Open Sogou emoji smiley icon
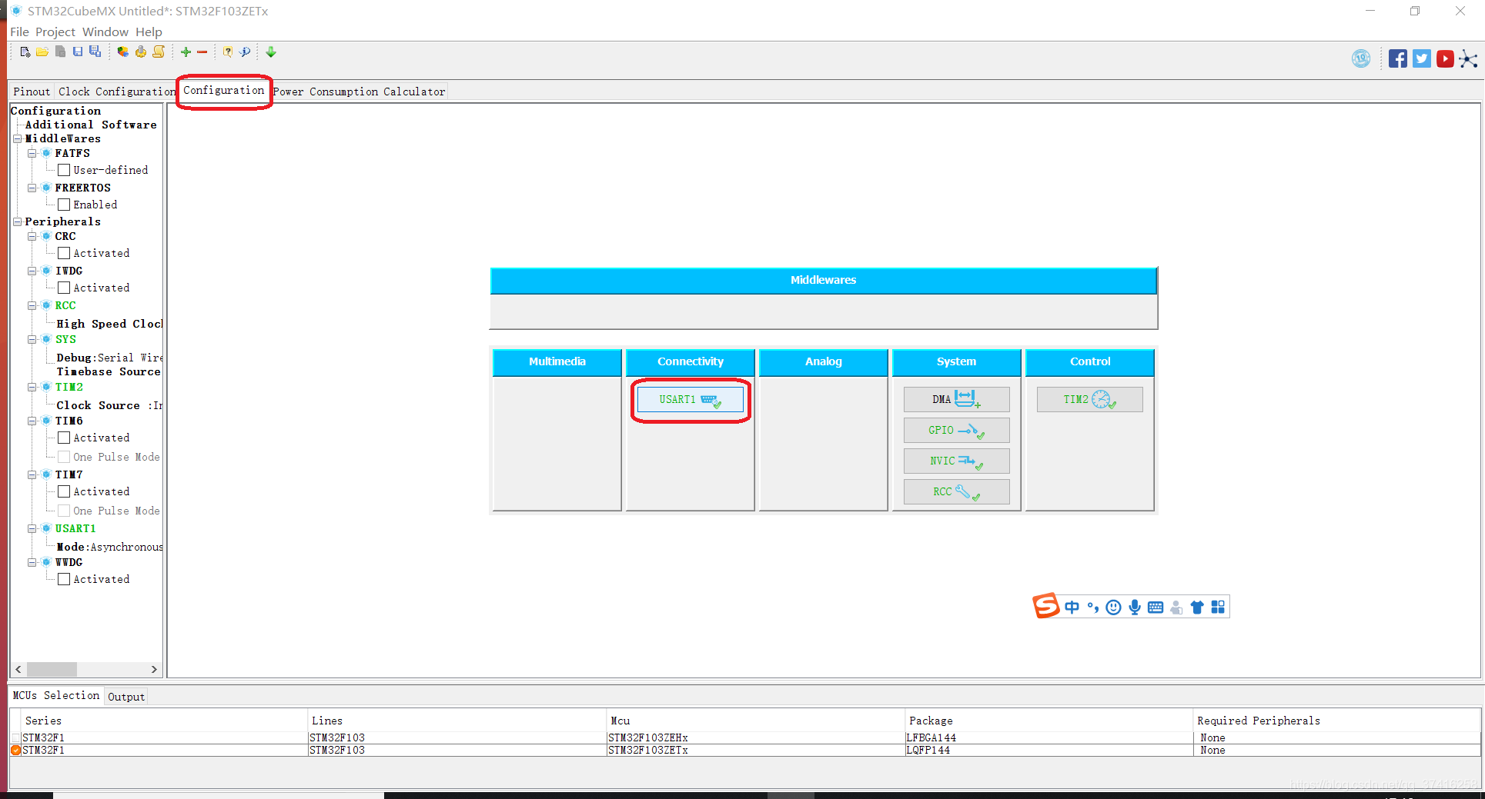 [1113, 608]
